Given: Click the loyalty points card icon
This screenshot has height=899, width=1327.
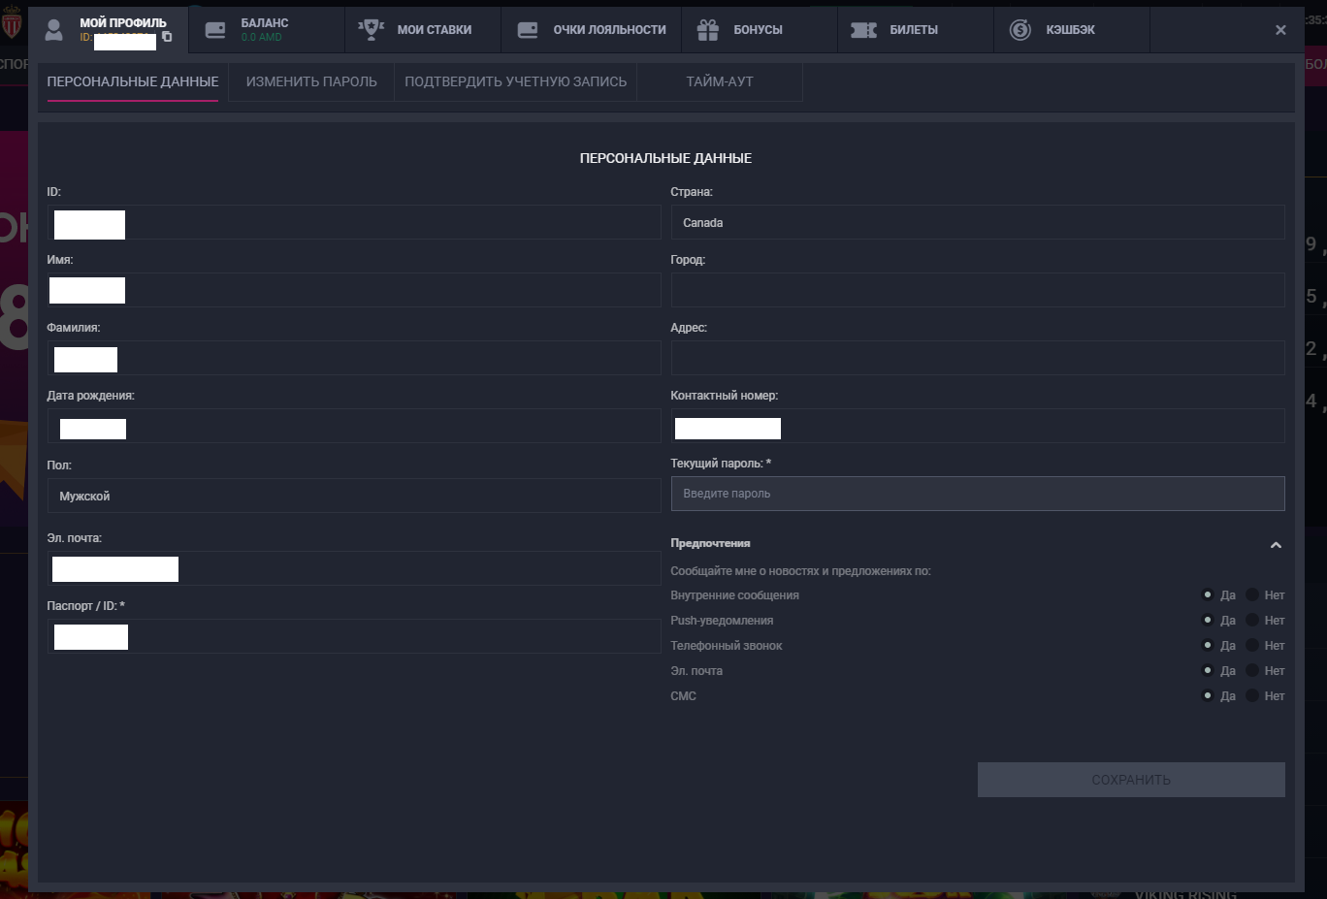Looking at the screenshot, I should point(528,30).
